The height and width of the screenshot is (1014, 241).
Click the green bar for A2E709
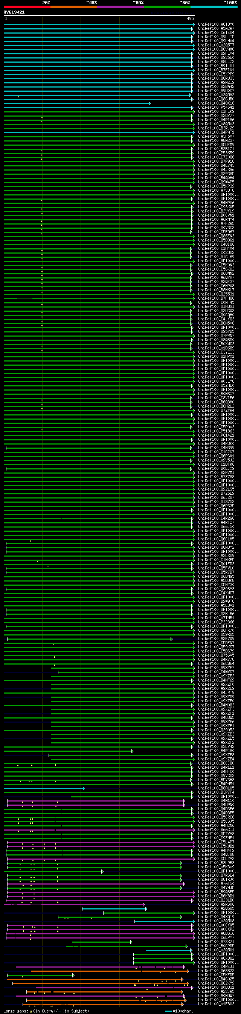[x=90, y=639]
